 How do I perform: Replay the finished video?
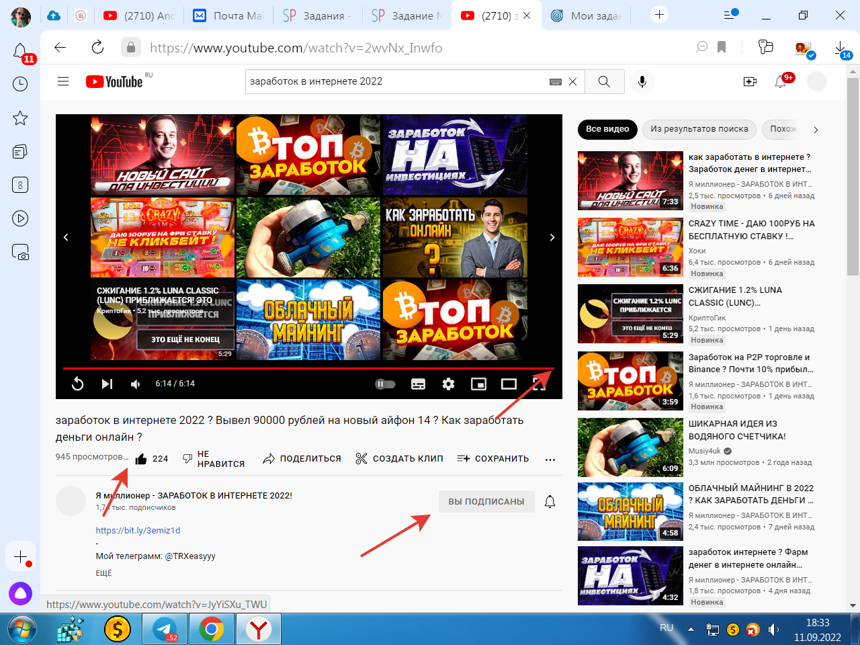(78, 384)
